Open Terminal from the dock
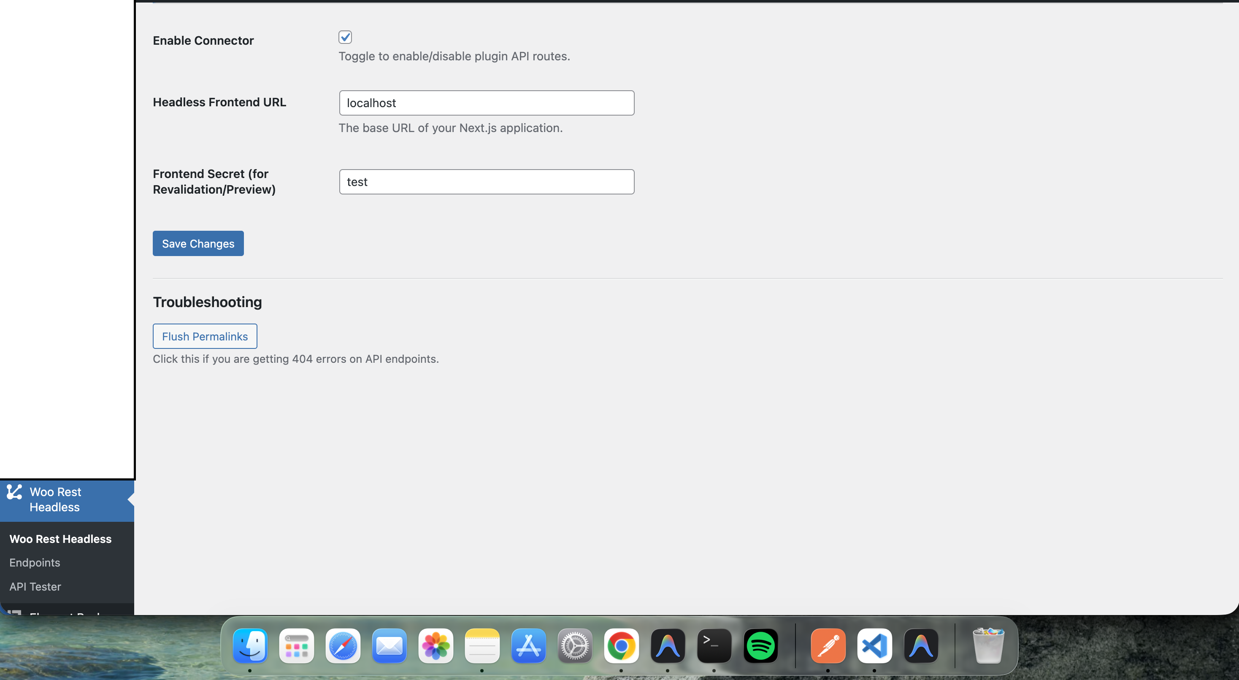Screen dimensions: 1239x680 [x=714, y=645]
